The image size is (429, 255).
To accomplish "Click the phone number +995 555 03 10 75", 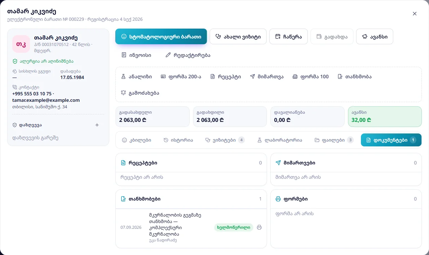I will coord(32,94).
